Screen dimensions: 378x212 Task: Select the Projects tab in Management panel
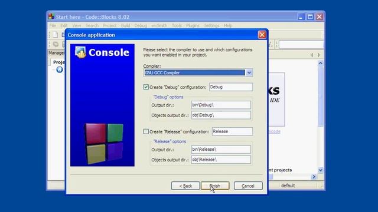click(59, 62)
